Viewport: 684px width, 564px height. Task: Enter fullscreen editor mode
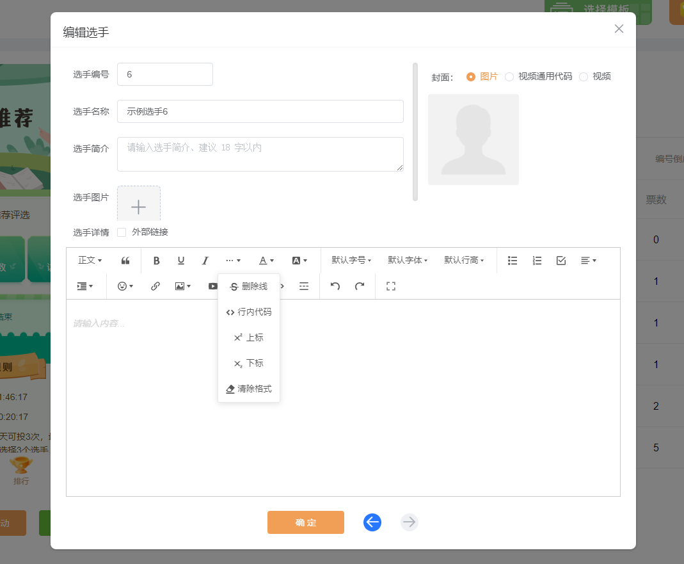pyautogui.click(x=391, y=286)
